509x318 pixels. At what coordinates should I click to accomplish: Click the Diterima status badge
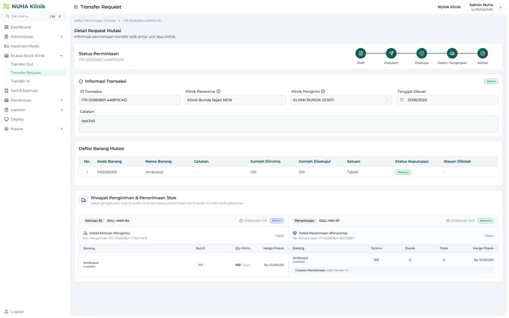coord(485,221)
